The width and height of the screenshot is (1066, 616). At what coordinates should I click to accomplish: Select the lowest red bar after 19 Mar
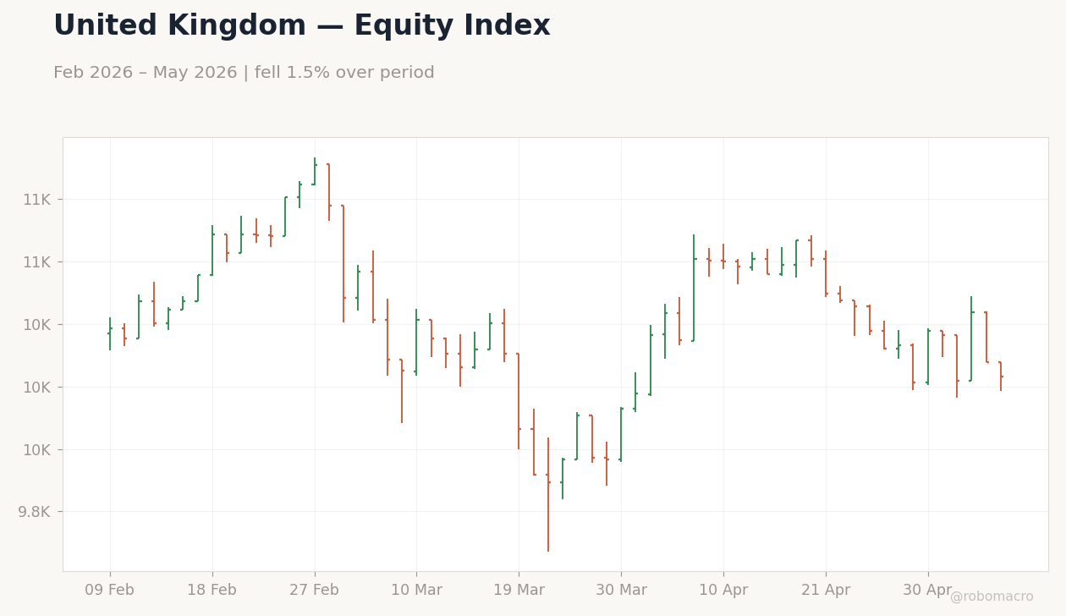coord(548,494)
